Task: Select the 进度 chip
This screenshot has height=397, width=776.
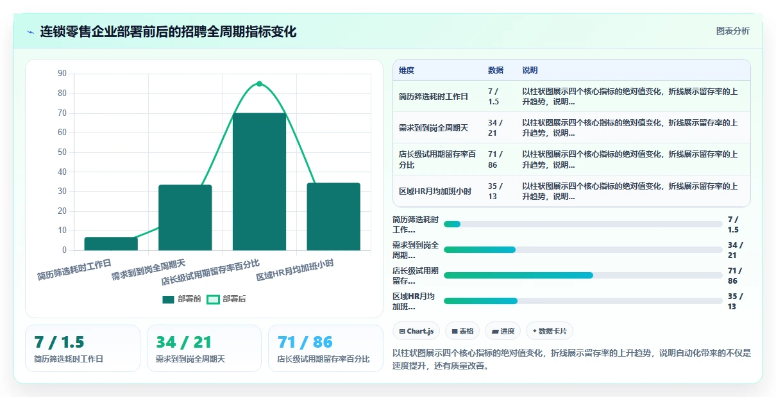Action: (503, 331)
